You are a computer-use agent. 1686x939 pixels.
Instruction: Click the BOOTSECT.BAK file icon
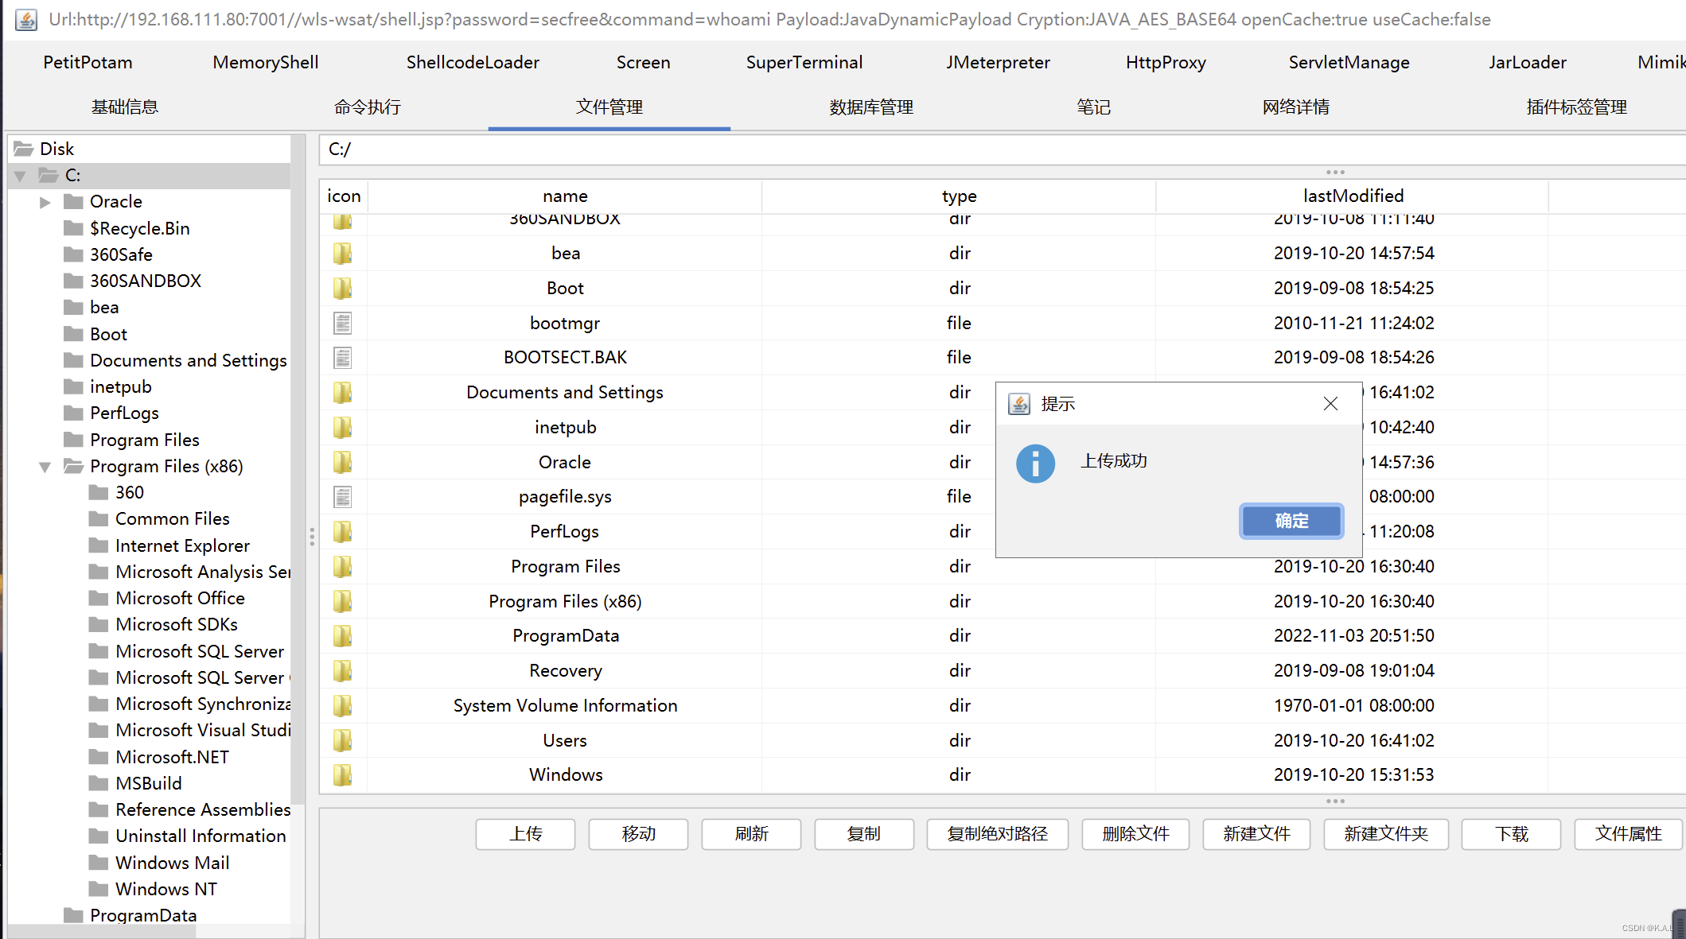[342, 358]
